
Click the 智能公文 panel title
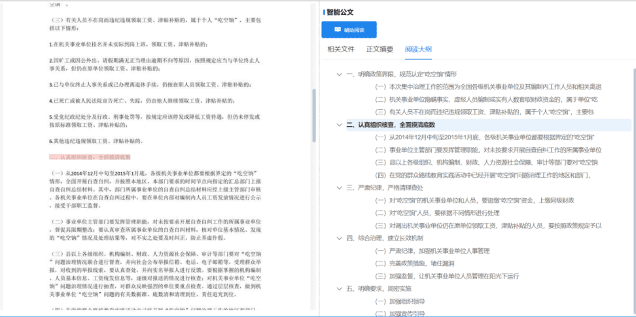click(x=340, y=12)
